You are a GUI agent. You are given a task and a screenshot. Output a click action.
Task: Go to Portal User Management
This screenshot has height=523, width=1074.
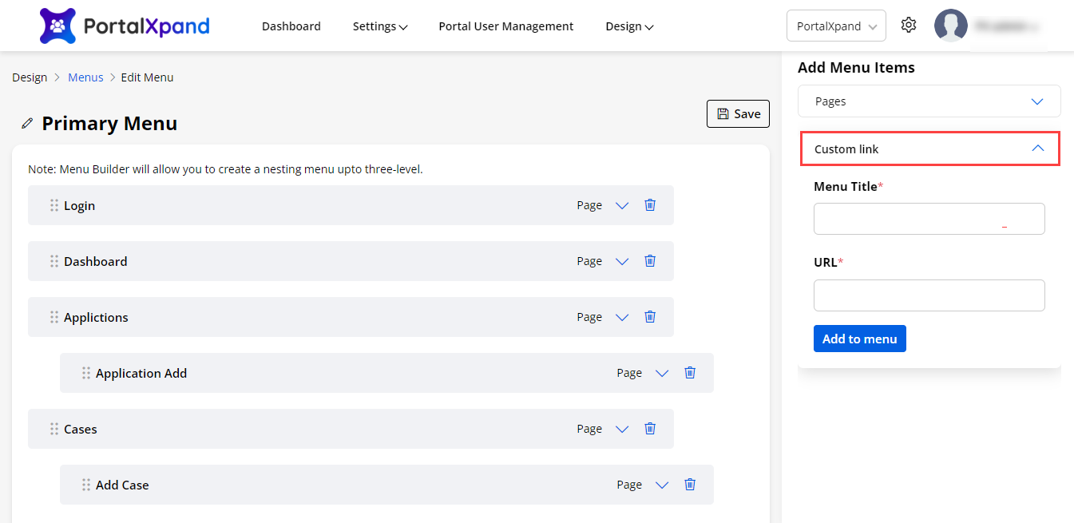[505, 26]
